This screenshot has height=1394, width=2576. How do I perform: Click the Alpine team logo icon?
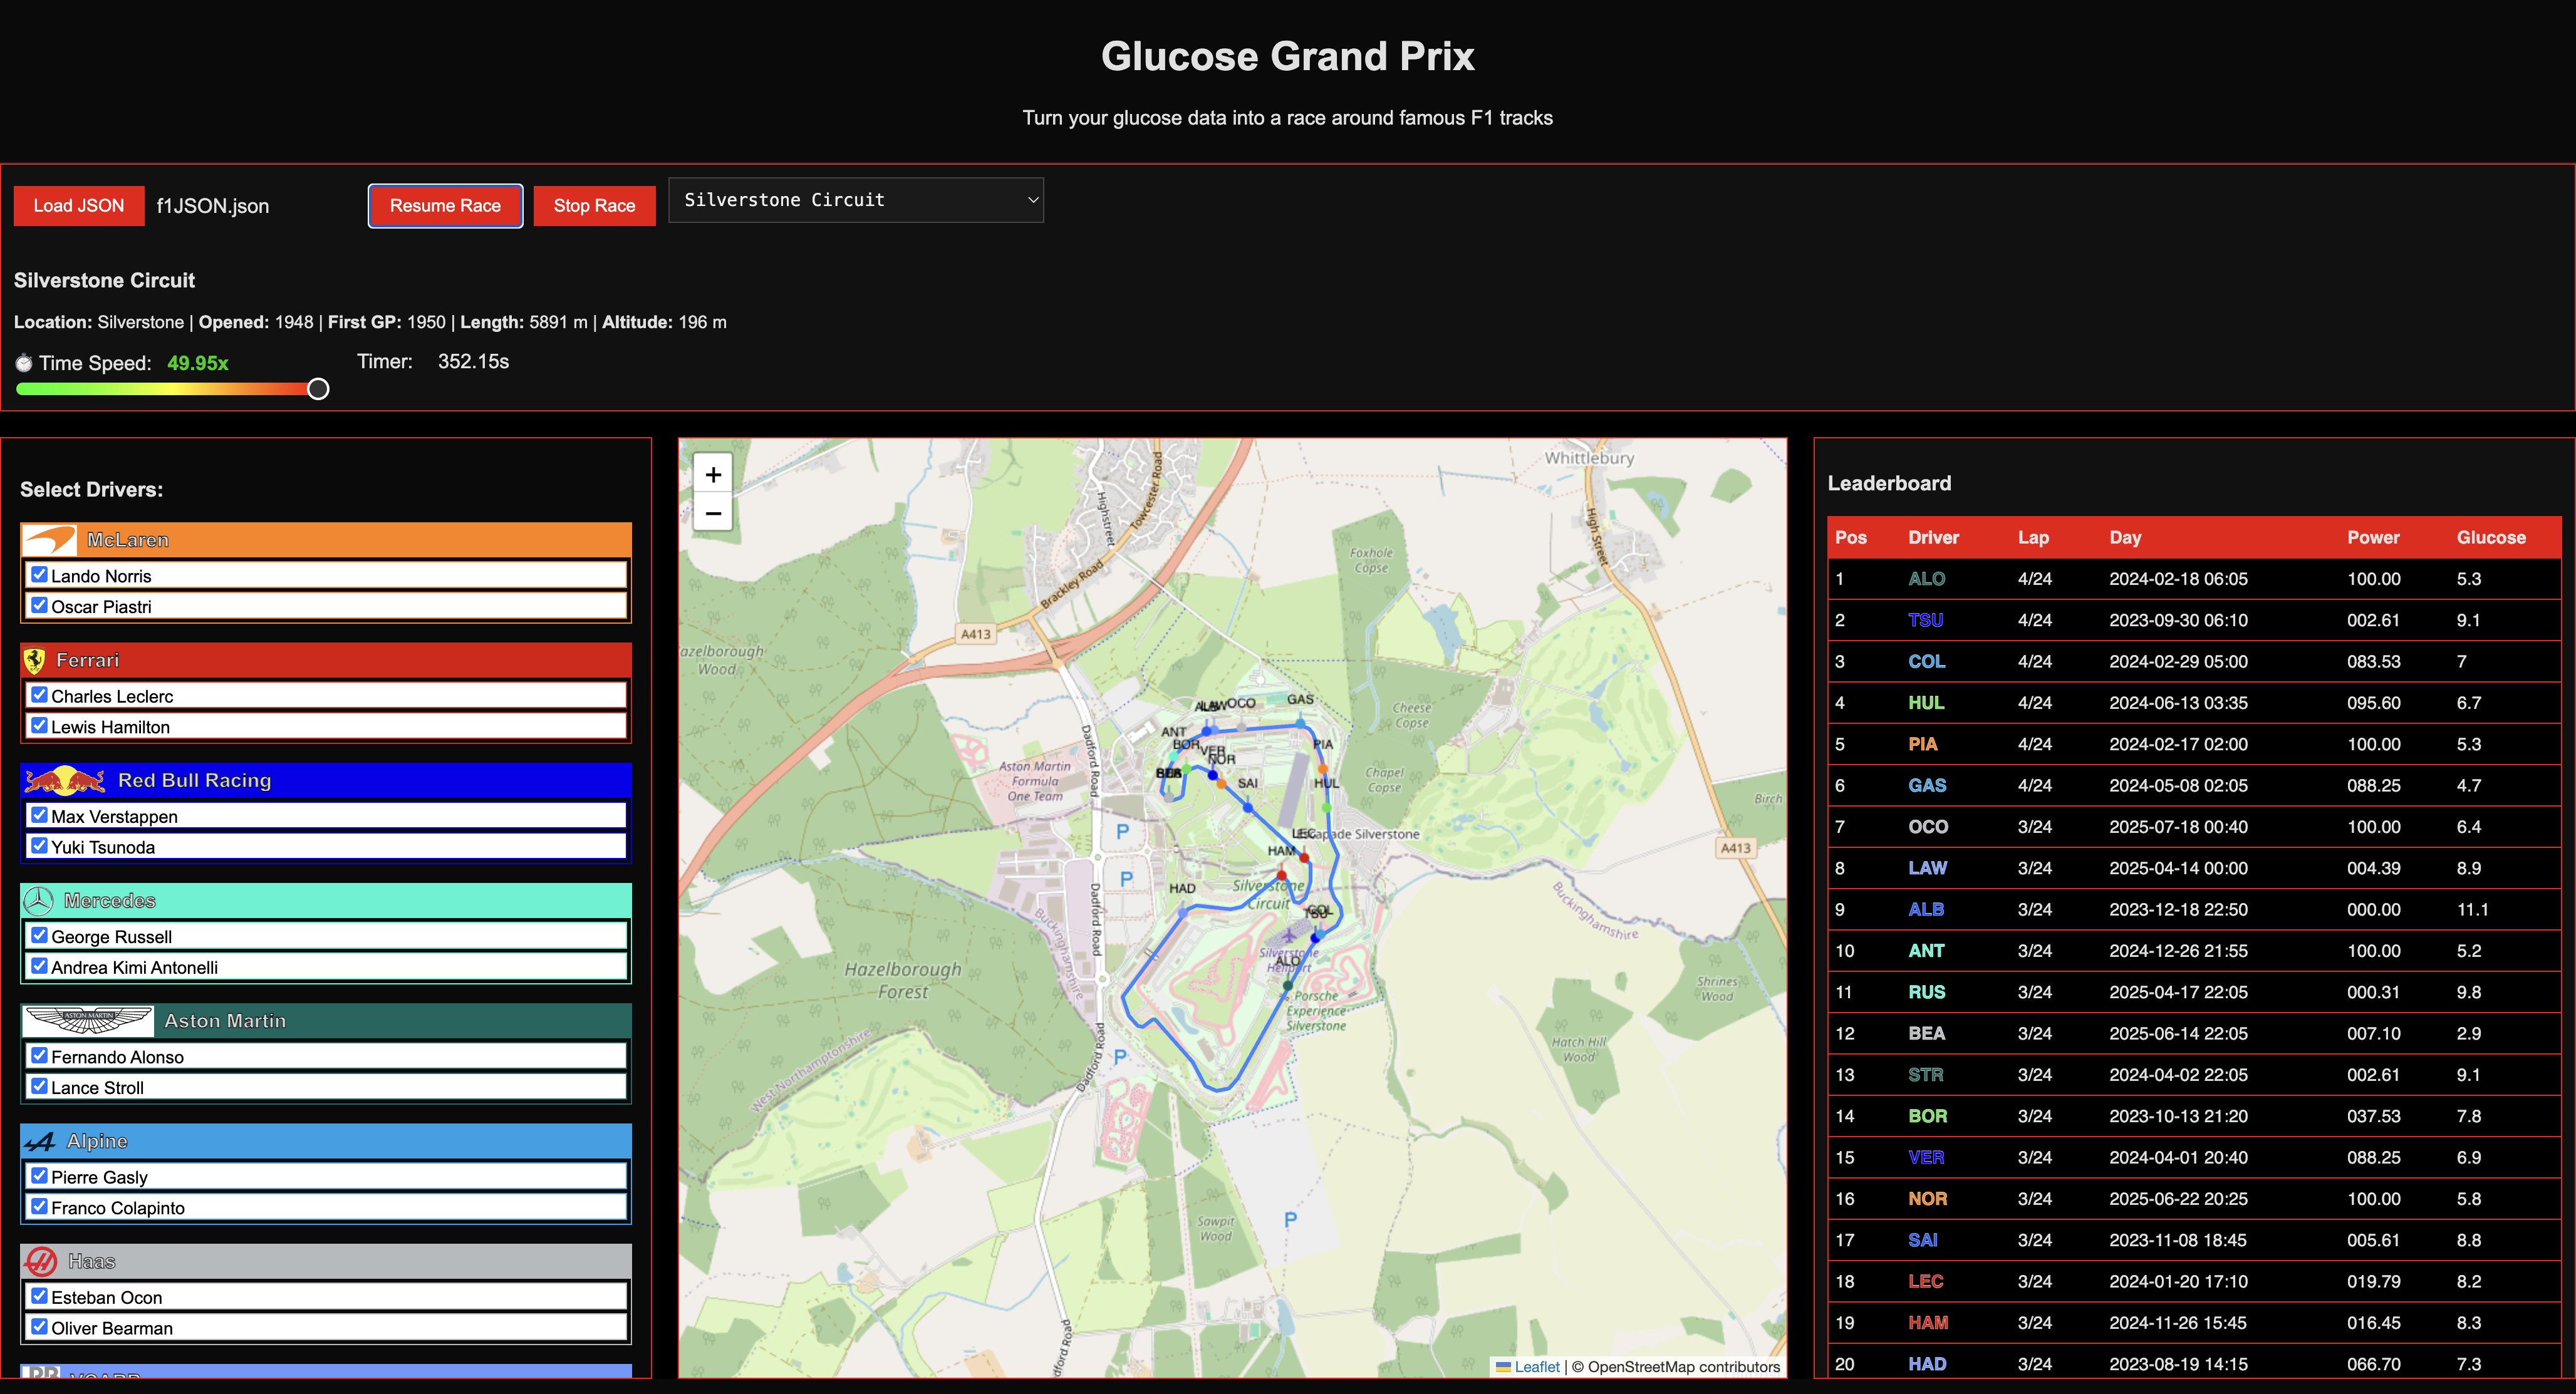pos(40,1141)
